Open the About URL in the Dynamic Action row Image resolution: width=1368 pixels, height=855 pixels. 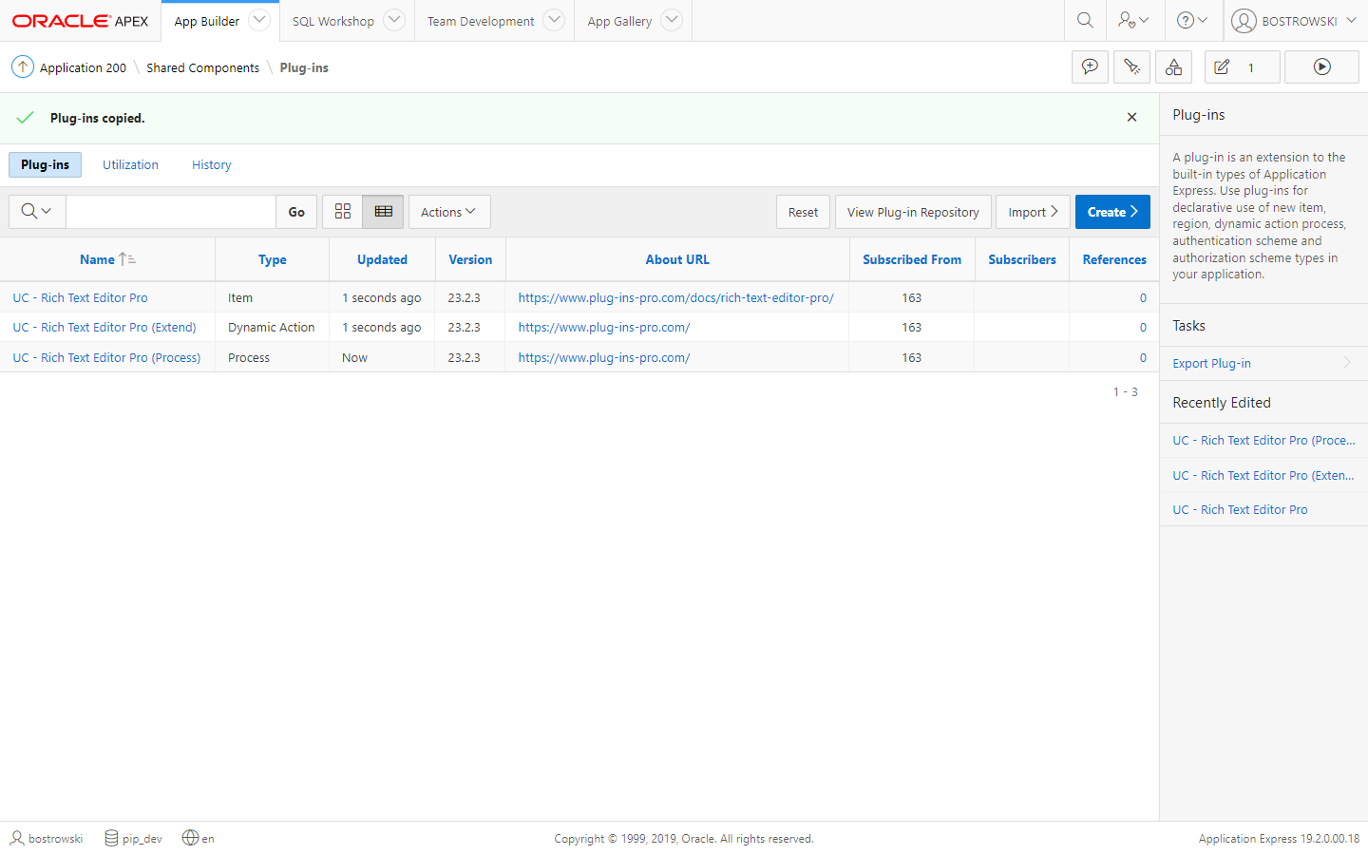coord(604,327)
